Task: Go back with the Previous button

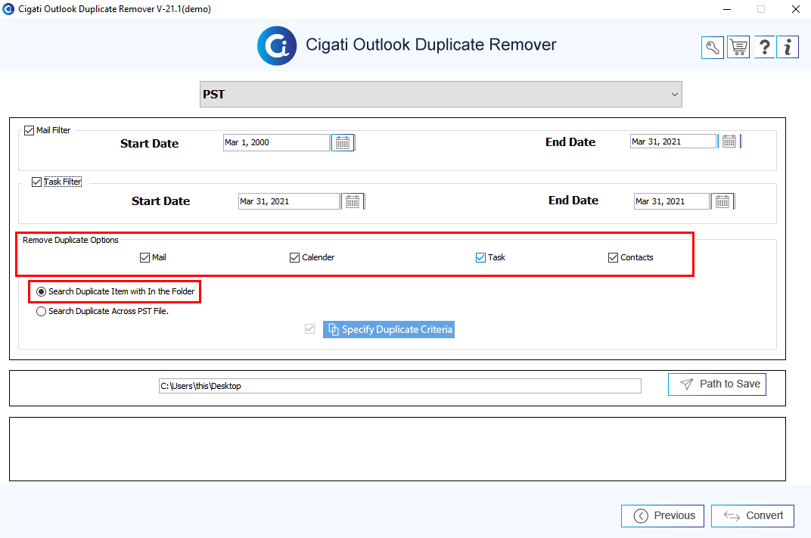Action: (x=663, y=516)
